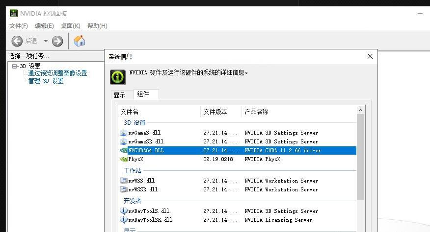The image size is (430, 232).
Task: Select the NVCUDA64.DLL file name
Action: (x=146, y=150)
